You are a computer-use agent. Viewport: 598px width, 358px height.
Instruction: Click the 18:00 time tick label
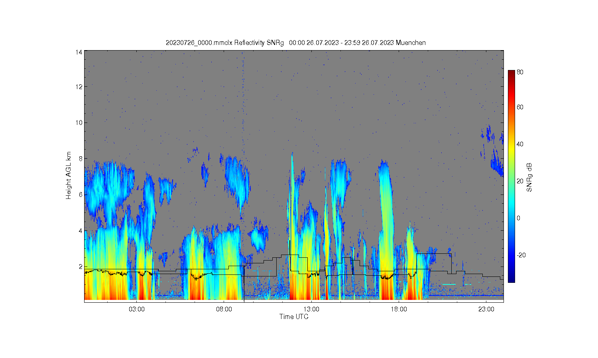pyautogui.click(x=399, y=309)
